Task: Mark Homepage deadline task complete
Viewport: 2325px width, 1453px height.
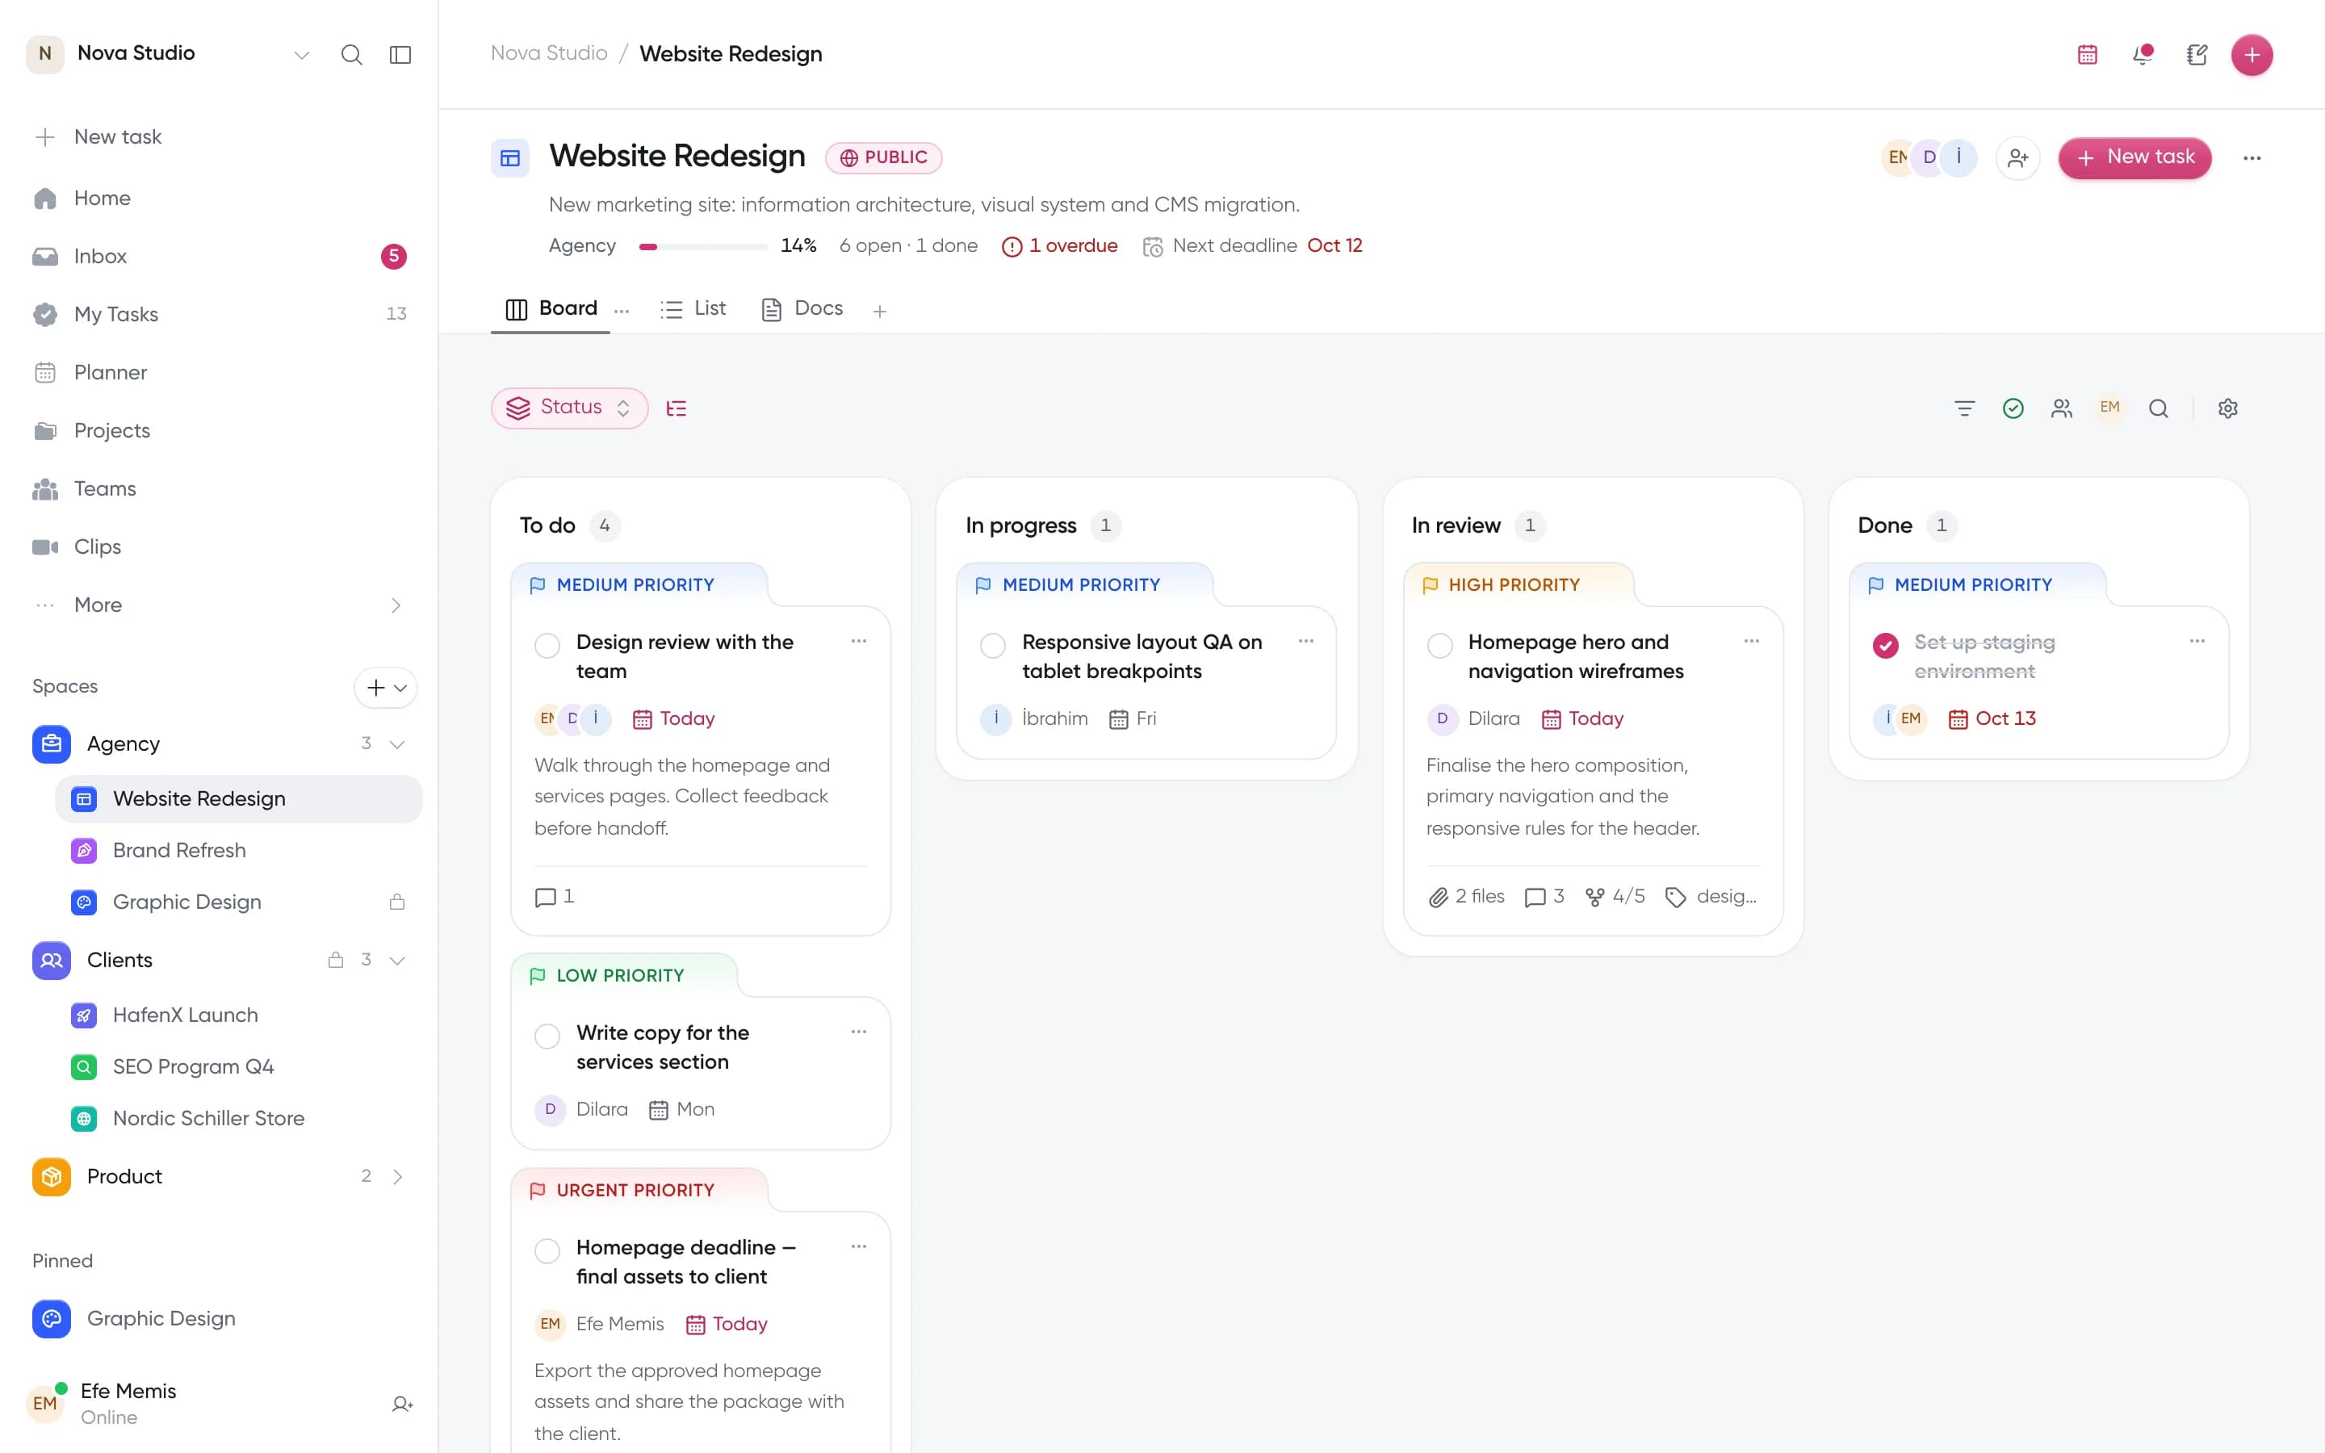Action: click(x=547, y=1250)
